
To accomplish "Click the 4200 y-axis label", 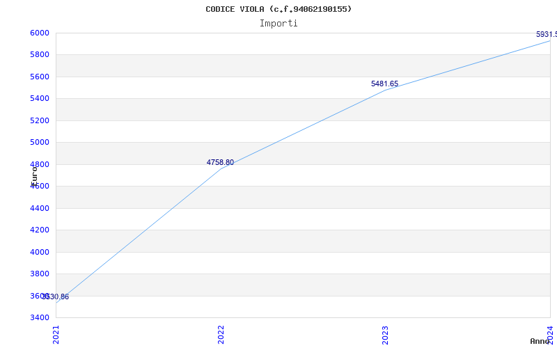I will point(40,230).
